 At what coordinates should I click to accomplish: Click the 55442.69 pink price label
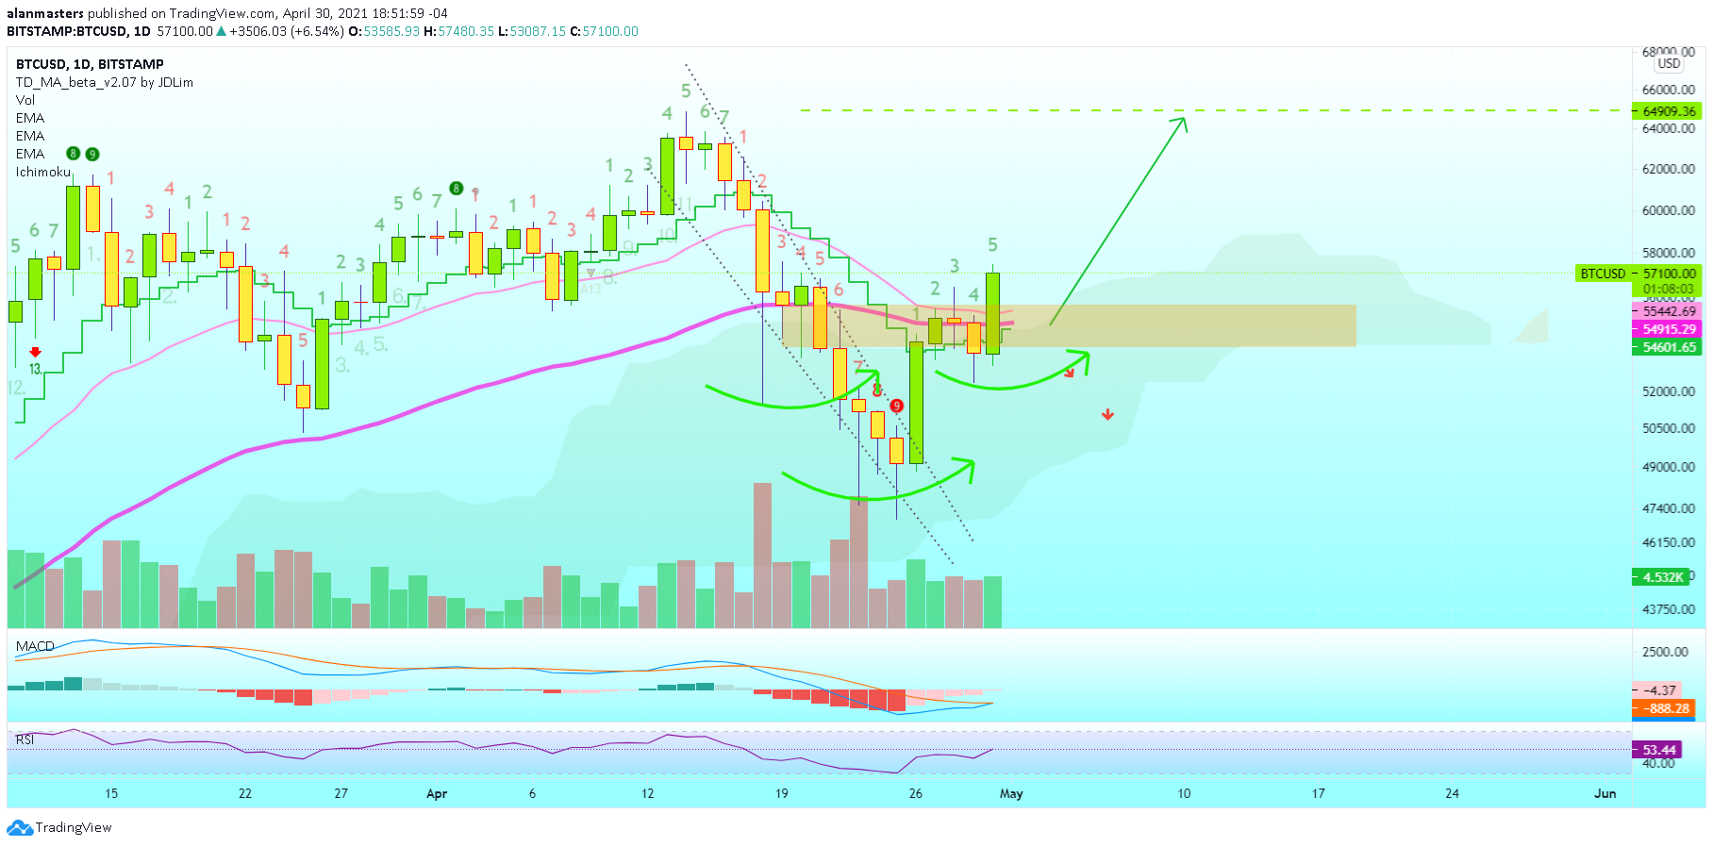(x=1667, y=311)
